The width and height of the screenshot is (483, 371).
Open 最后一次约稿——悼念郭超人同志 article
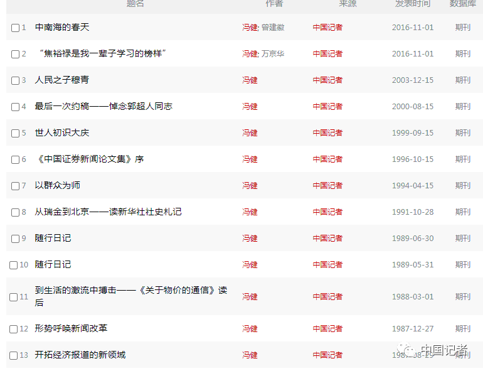click(x=103, y=106)
